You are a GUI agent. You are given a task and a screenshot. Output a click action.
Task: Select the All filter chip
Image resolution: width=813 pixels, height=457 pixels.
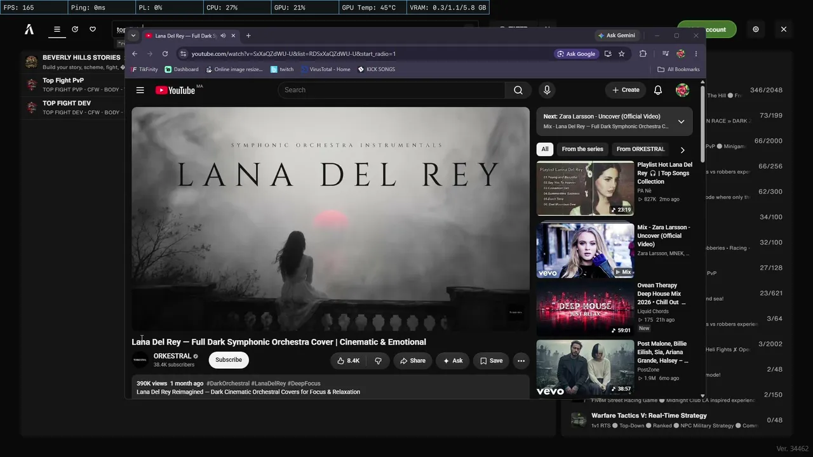545,149
